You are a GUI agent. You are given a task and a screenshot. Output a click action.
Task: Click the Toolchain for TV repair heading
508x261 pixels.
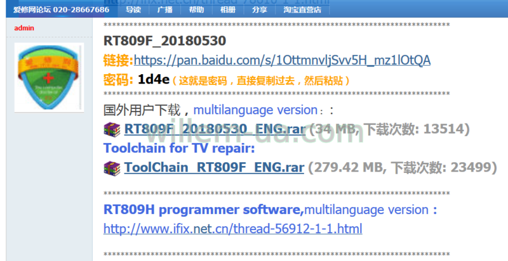click(179, 148)
